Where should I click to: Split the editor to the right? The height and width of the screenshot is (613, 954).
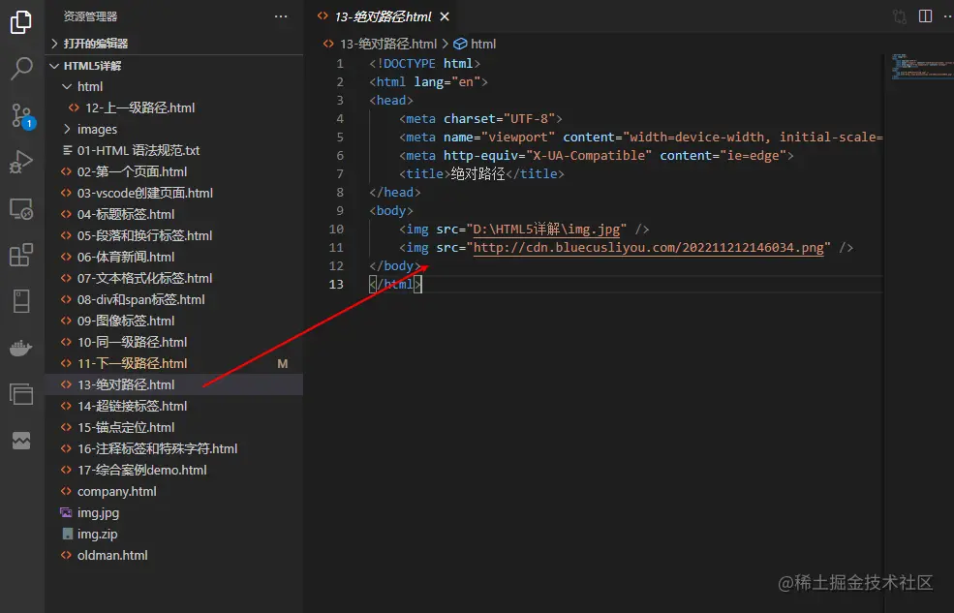(925, 16)
